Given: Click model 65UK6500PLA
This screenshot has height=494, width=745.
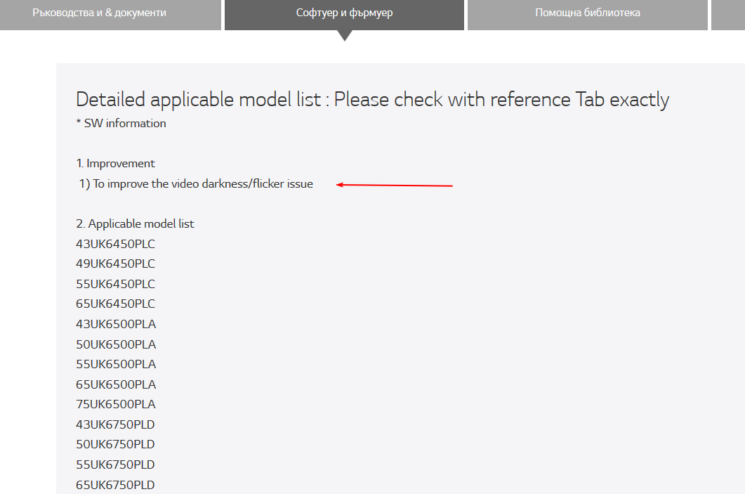Looking at the screenshot, I should pos(116,384).
